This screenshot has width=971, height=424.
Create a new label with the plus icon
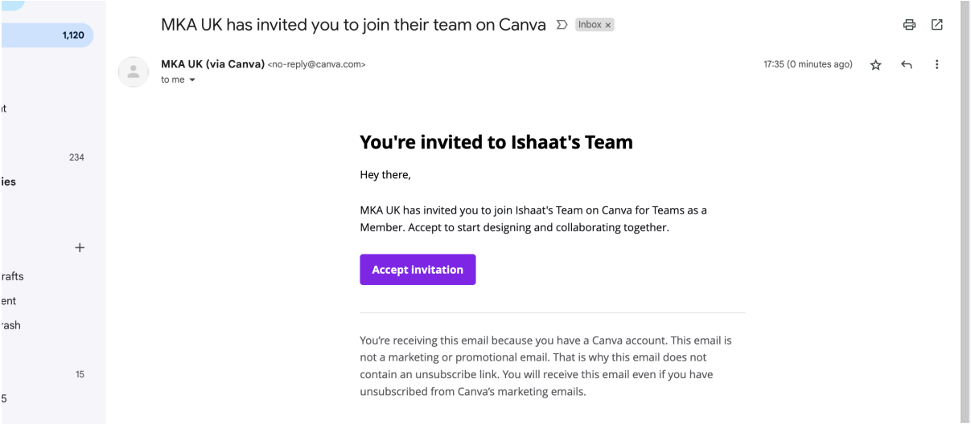coord(80,248)
